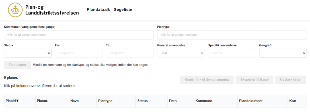Click the Plantype selection field
The height and width of the screenshot is (112, 310).
(232, 35)
